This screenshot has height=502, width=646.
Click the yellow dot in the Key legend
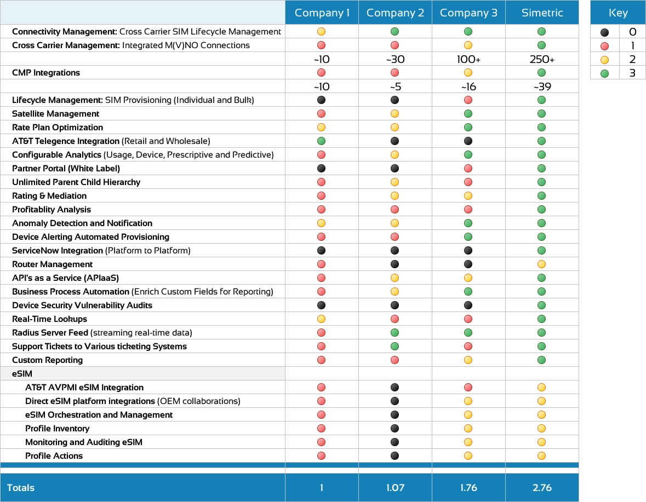pyautogui.click(x=604, y=60)
